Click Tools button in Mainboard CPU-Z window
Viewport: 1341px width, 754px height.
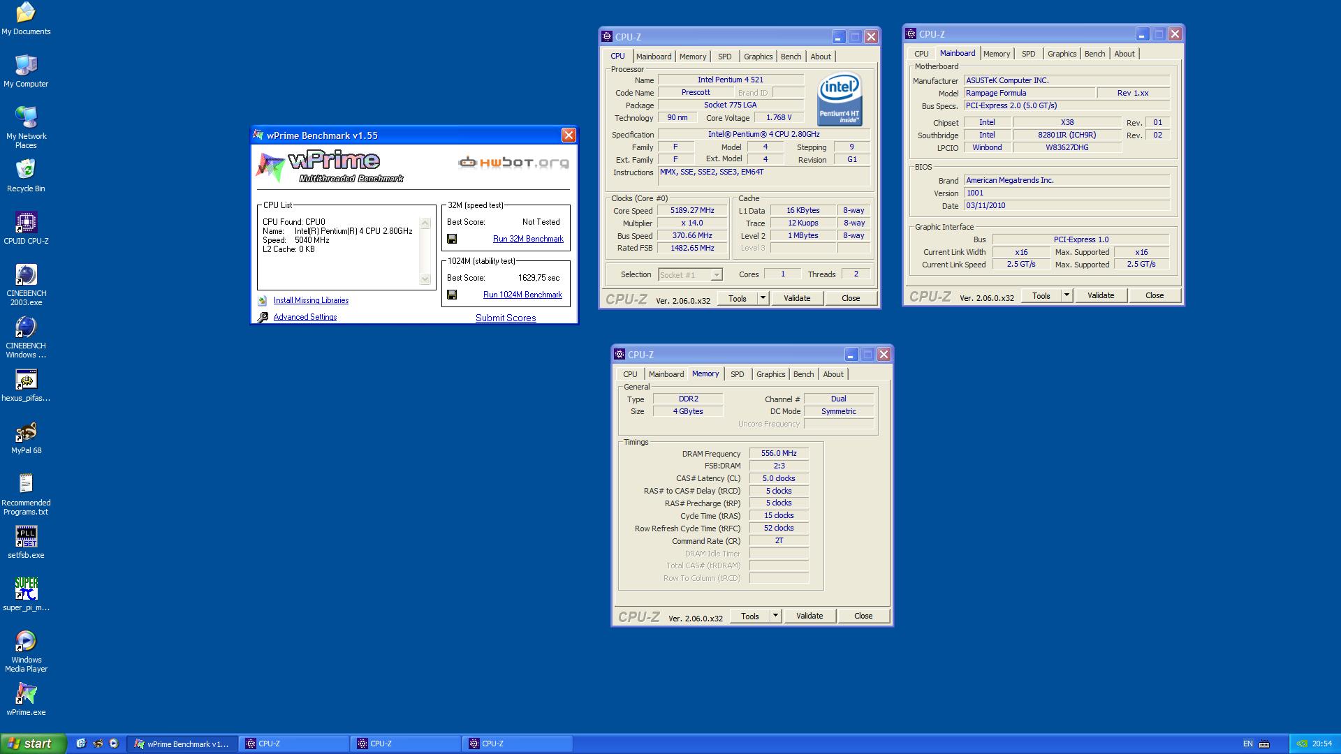[x=1041, y=295]
